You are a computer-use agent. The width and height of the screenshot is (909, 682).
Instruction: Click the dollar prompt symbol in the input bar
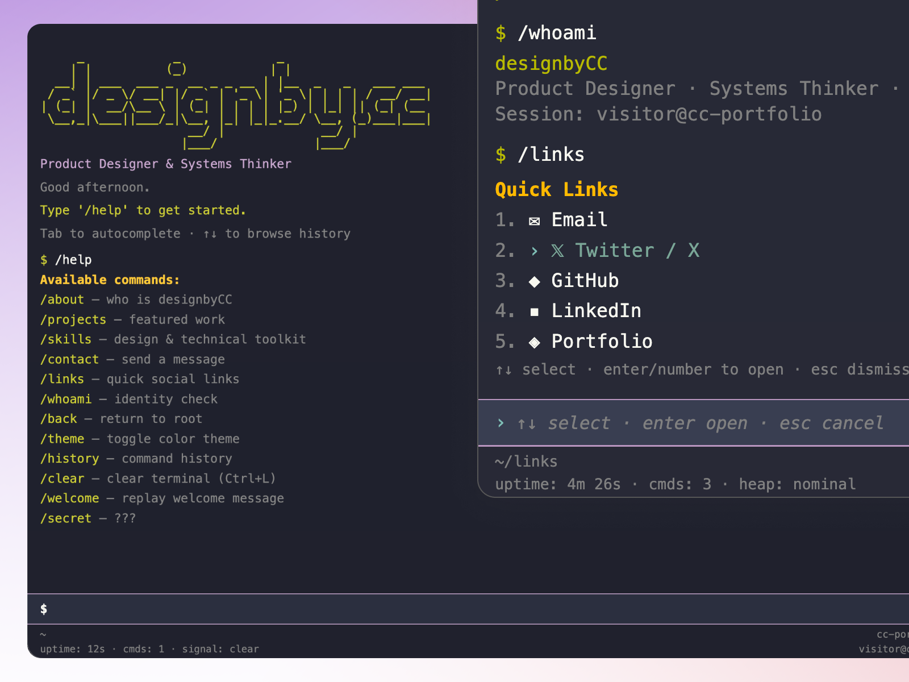[x=44, y=609]
